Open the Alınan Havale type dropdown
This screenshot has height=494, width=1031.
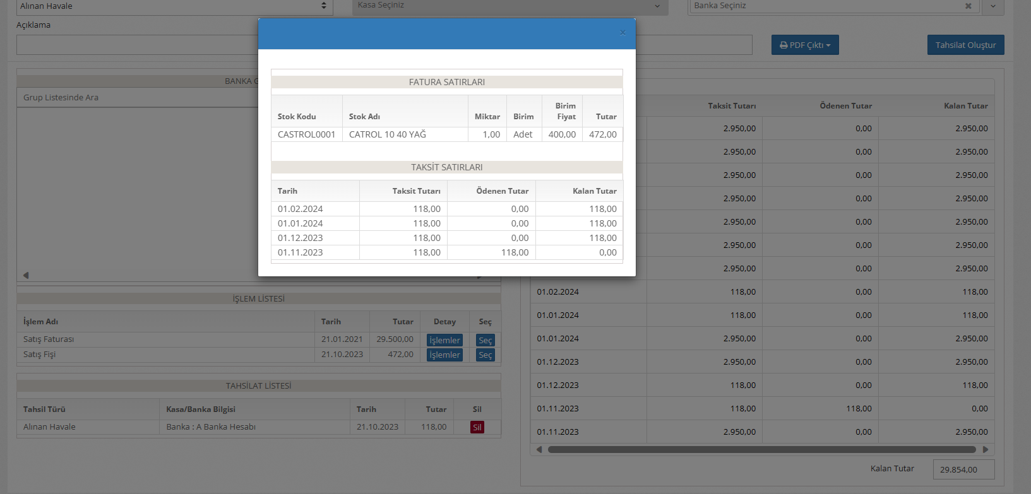(174, 6)
